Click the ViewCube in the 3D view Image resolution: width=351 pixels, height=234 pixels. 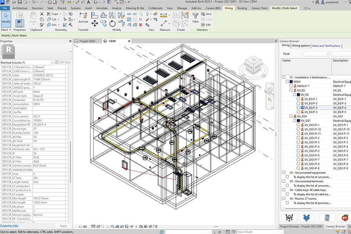click(253, 65)
